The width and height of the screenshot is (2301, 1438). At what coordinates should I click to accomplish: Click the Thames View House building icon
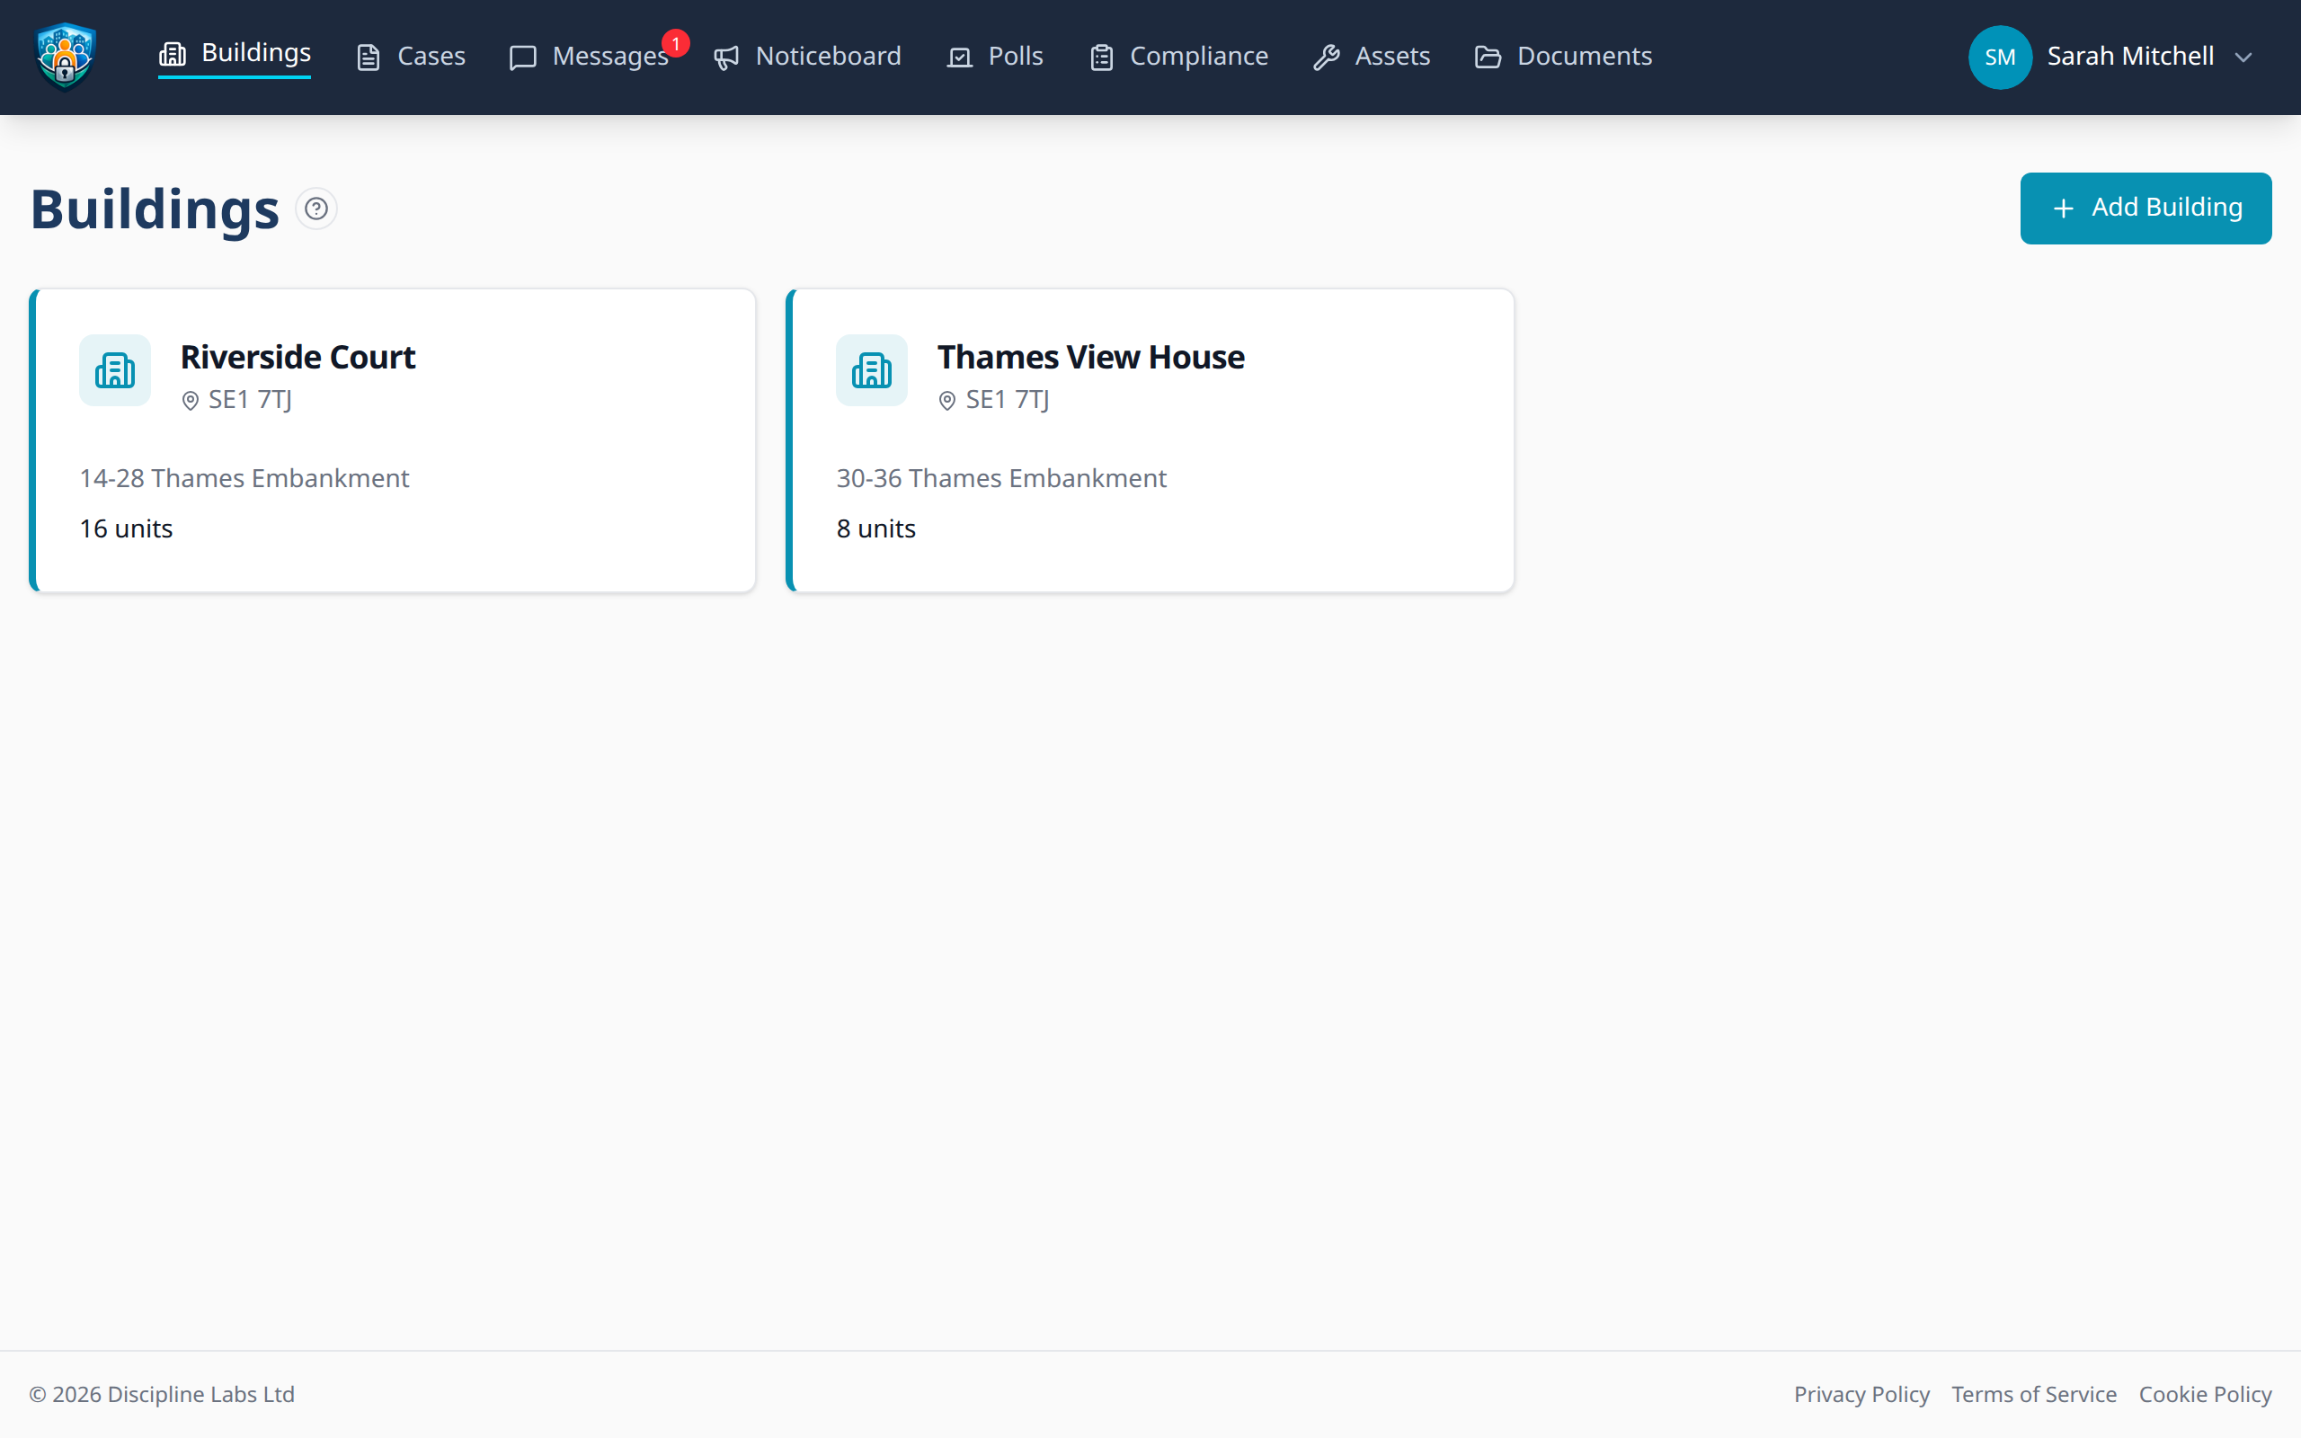coord(871,370)
